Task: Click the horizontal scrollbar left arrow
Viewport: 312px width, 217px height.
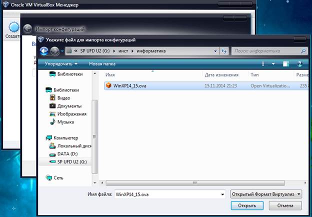Action: click(x=102, y=182)
